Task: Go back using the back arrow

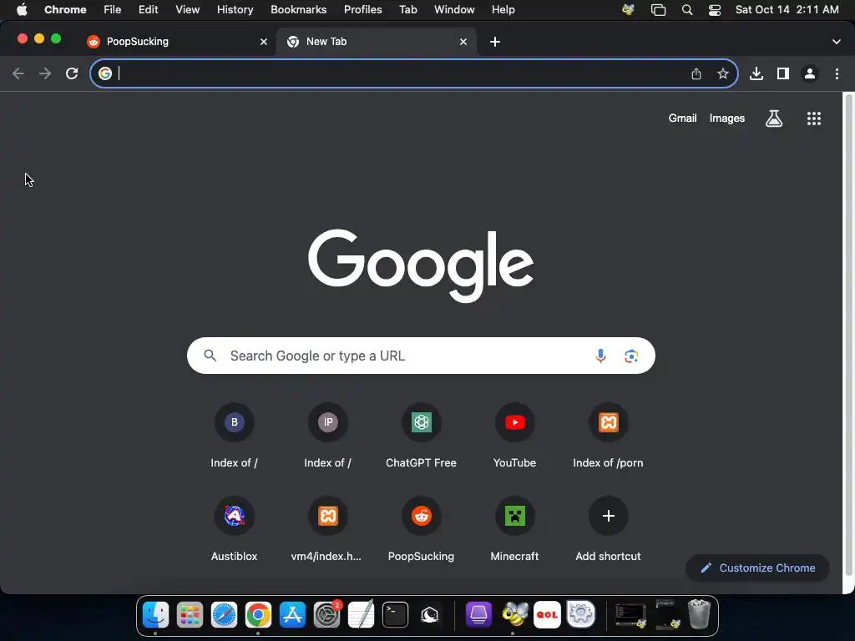Action: [18, 73]
